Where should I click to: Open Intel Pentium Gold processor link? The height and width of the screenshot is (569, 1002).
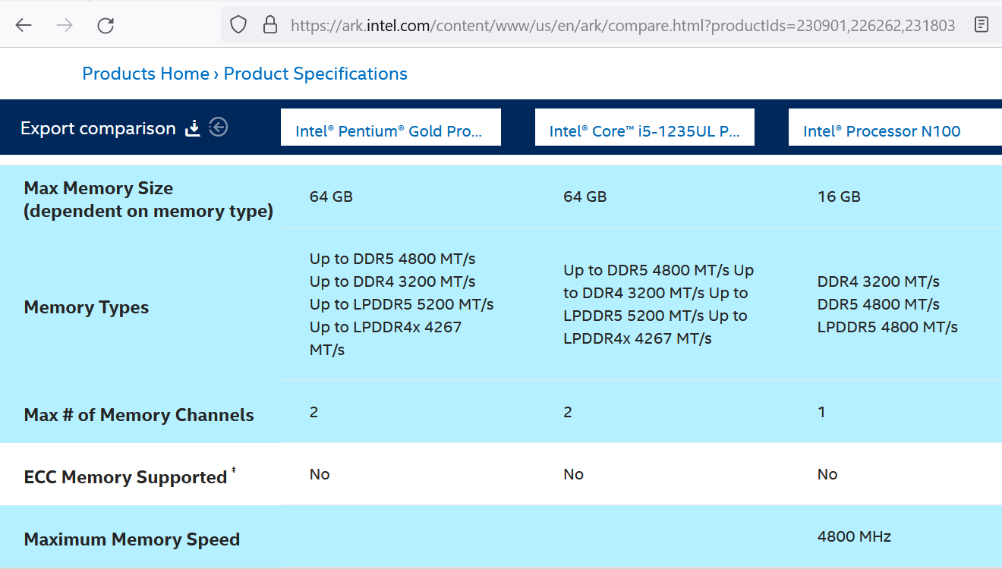pyautogui.click(x=389, y=131)
